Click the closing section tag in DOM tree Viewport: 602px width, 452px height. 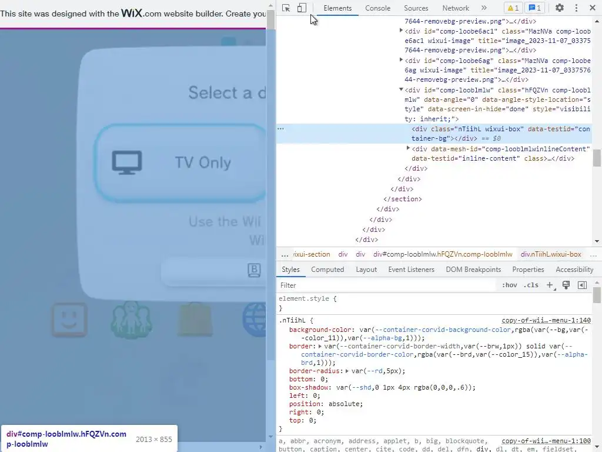tap(402, 199)
